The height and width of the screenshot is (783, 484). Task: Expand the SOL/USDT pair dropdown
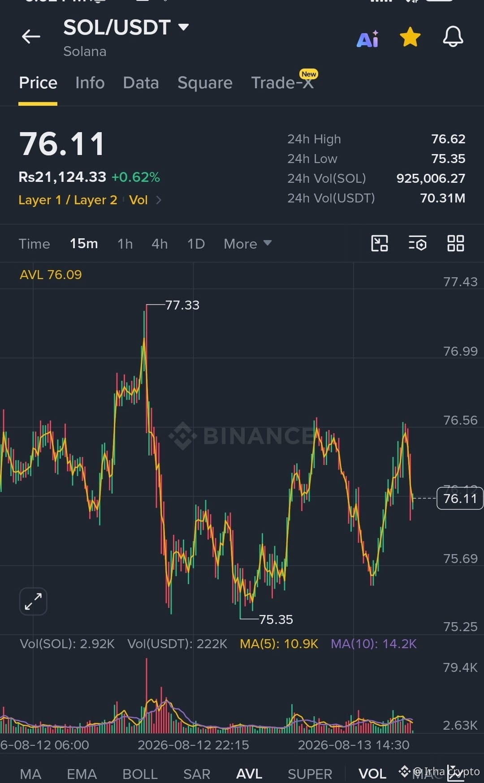click(183, 27)
